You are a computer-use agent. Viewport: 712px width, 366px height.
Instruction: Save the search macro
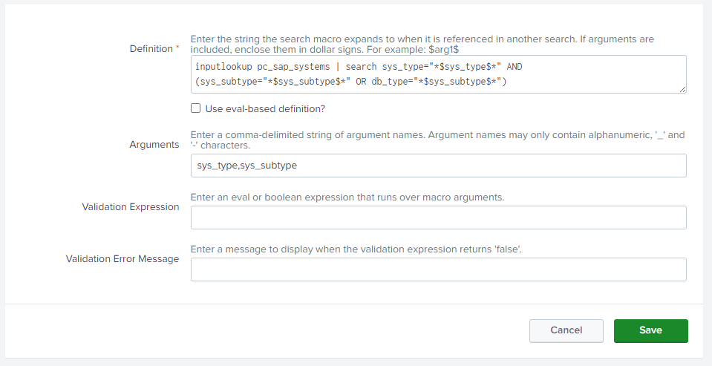650,330
